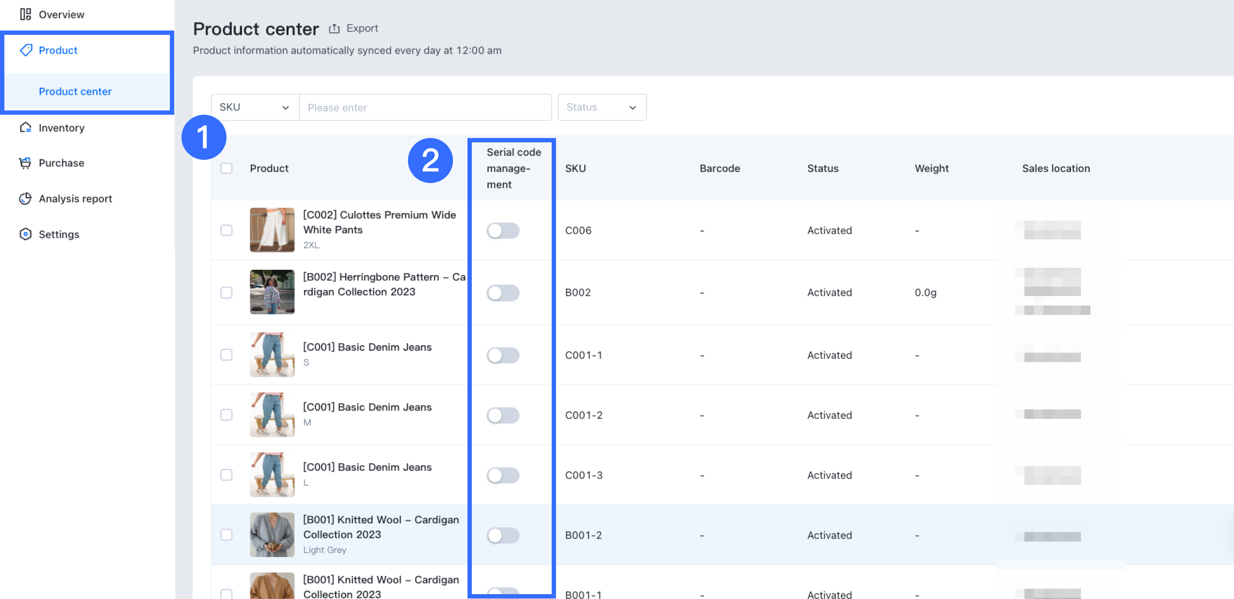
Task: Click the Purchase cart icon
Action: (x=25, y=163)
